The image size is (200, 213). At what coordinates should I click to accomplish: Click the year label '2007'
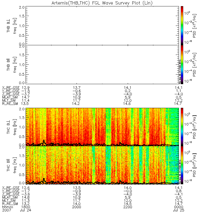point(6,210)
